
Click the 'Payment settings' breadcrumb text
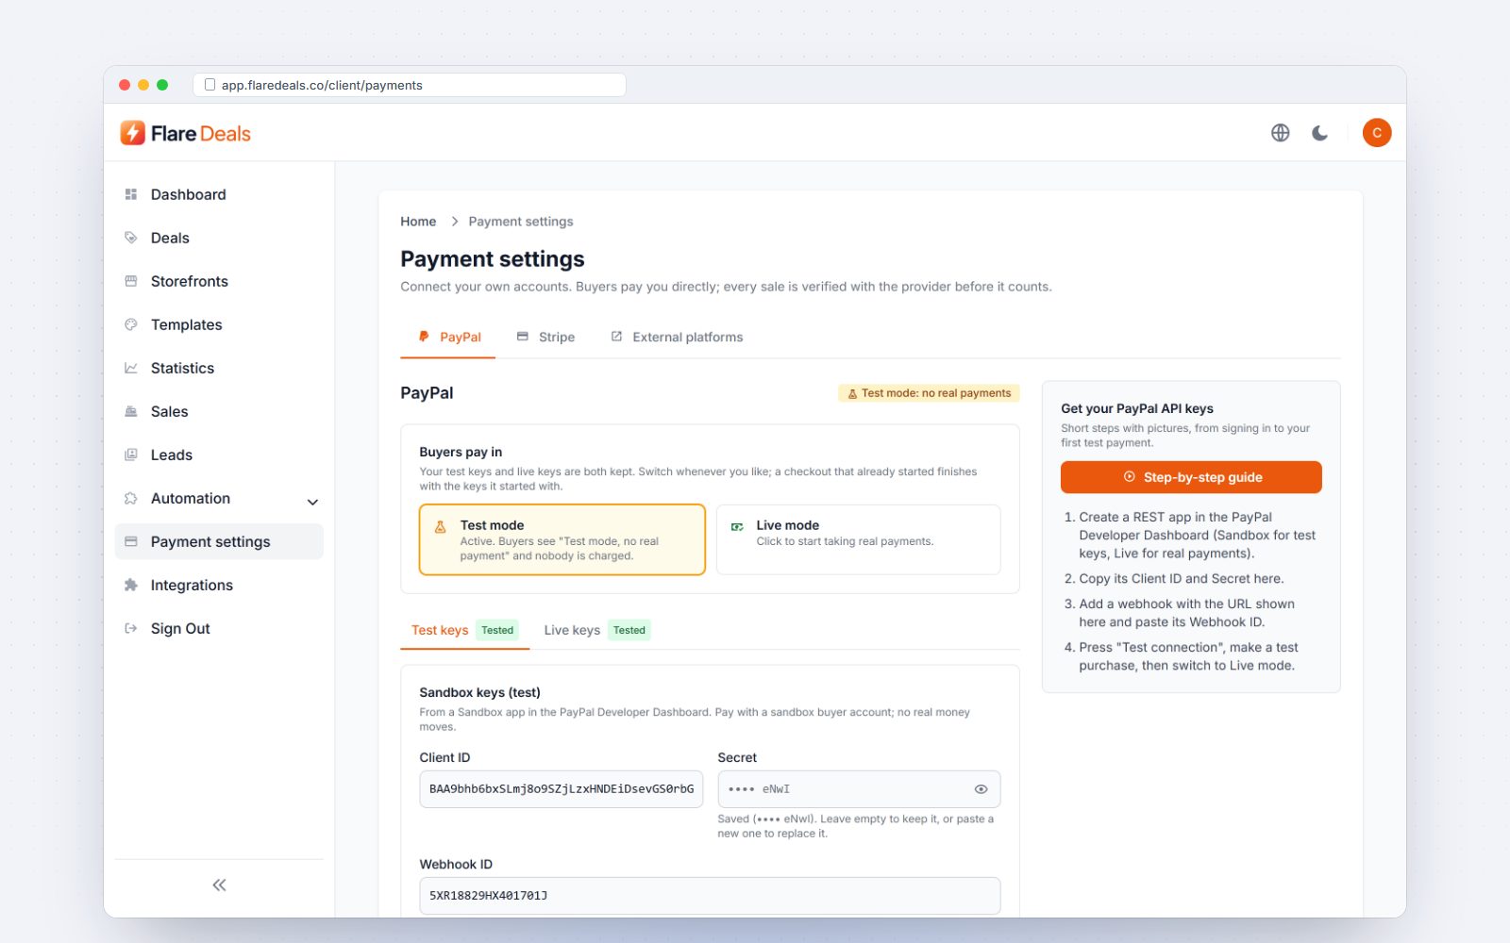[521, 222]
